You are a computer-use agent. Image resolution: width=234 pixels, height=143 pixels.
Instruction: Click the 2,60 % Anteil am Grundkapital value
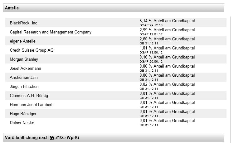pos(167,39)
